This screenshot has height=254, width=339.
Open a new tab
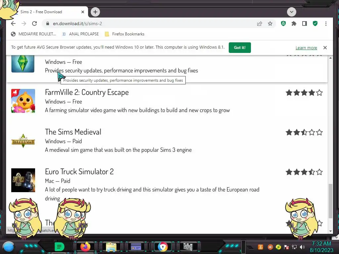[95, 12]
